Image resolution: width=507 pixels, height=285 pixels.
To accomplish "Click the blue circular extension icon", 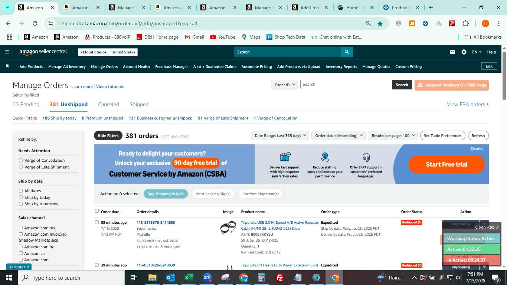I will pos(425,23).
